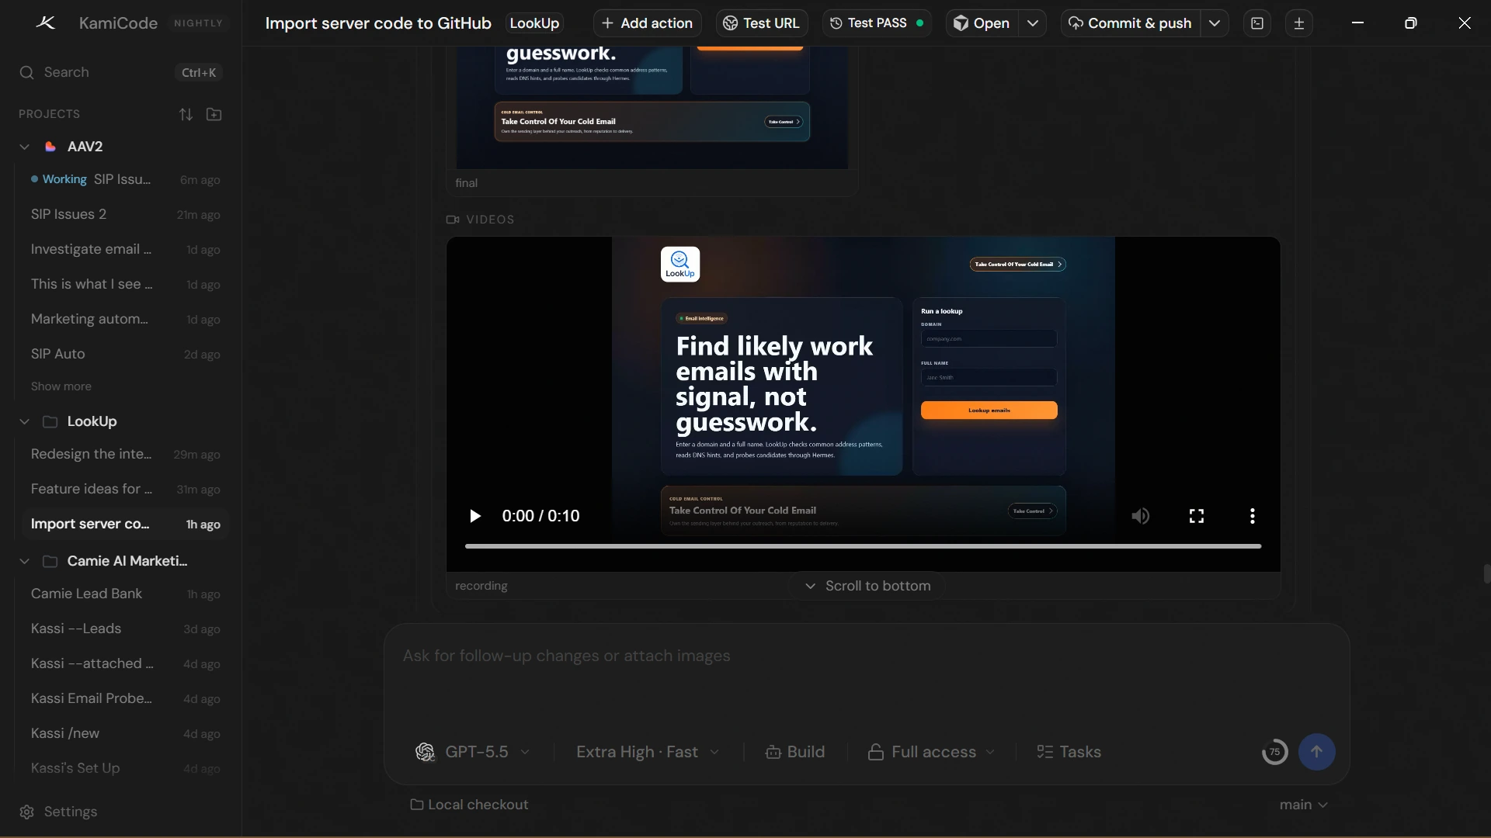This screenshot has height=838, width=1491.
Task: Open the Kassi /new thread
Action: click(x=124, y=733)
